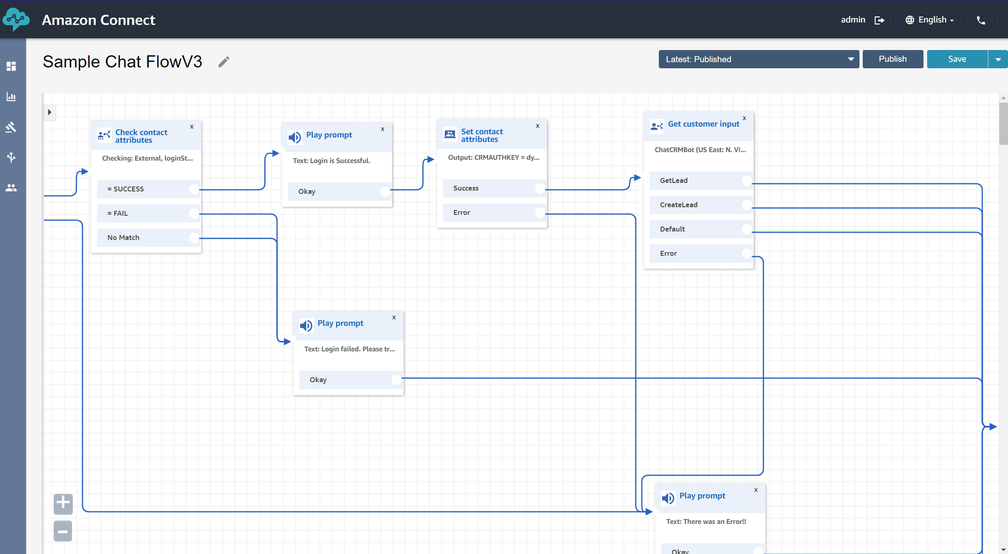Select the GetLead intent connector
The image size is (1008, 554).
pos(747,181)
